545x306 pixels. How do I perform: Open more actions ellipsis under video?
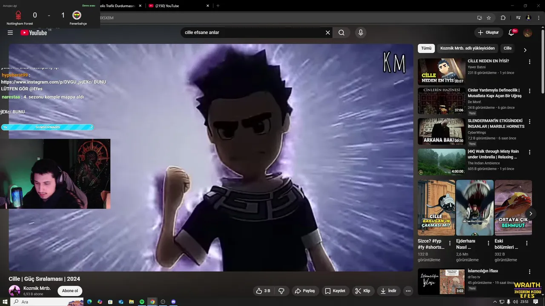pos(408,291)
